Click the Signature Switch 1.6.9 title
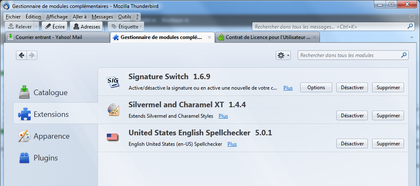420x186 pixels. tap(169, 77)
